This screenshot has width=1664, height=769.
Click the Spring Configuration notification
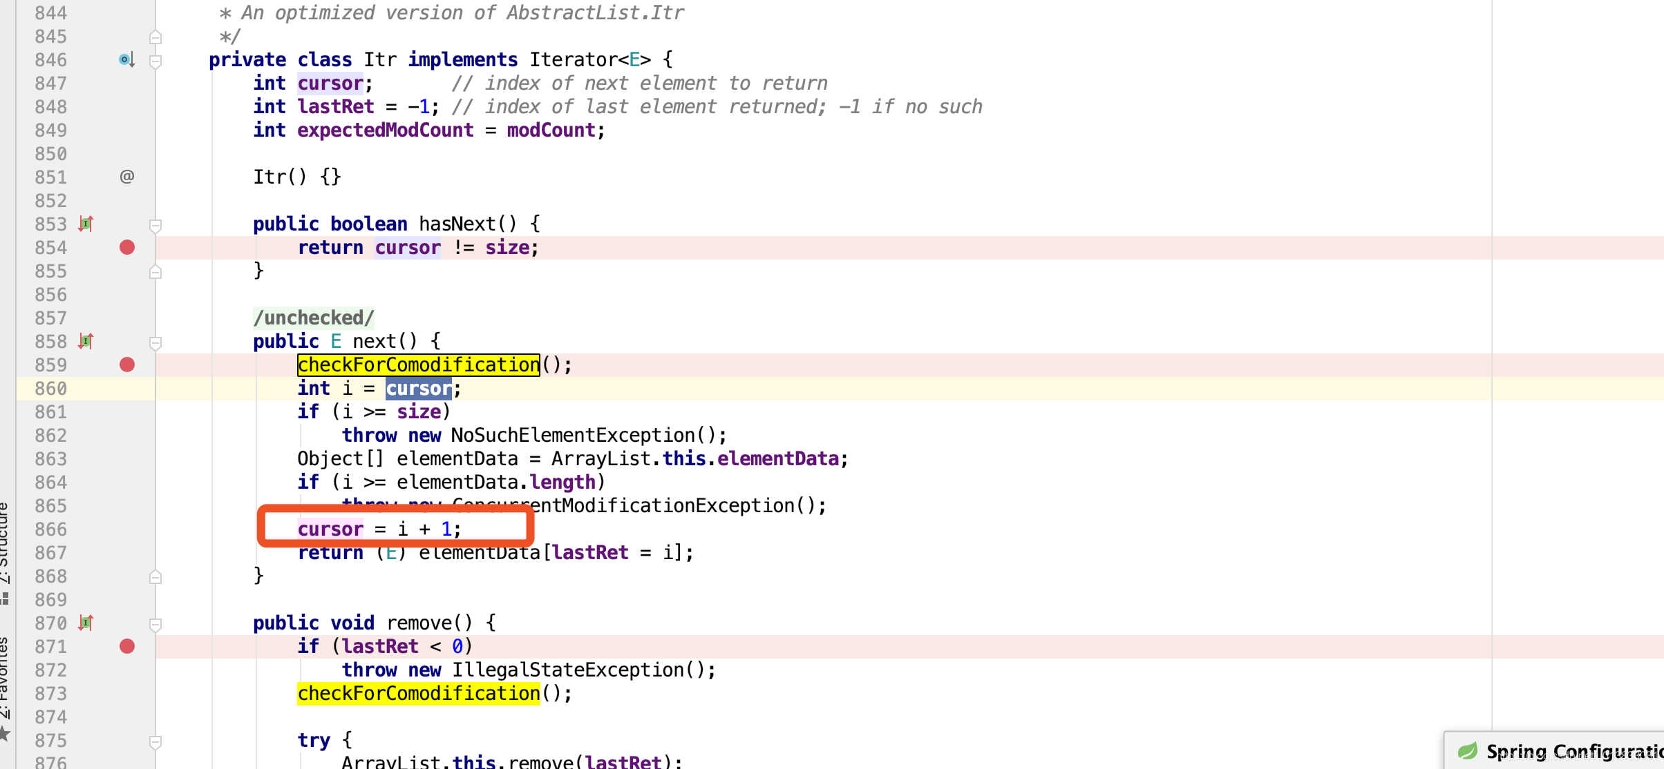1555,751
